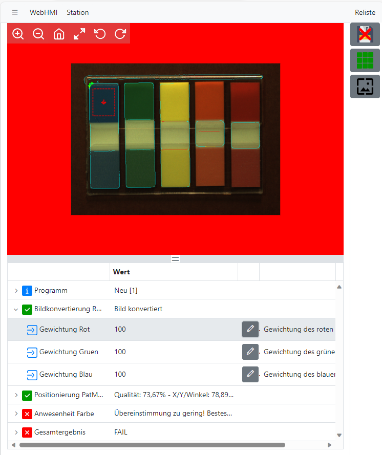
Task: Expand the Anwesenheit Farbe row
Action: click(x=16, y=414)
